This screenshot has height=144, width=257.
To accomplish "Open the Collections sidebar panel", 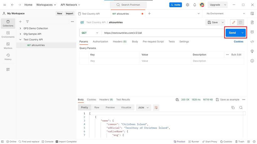I will click(x=8, y=23).
